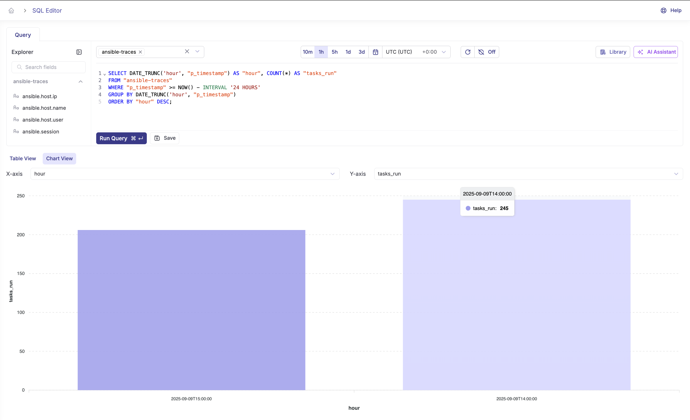Open the calendar date range picker
690x420 pixels.
point(375,52)
